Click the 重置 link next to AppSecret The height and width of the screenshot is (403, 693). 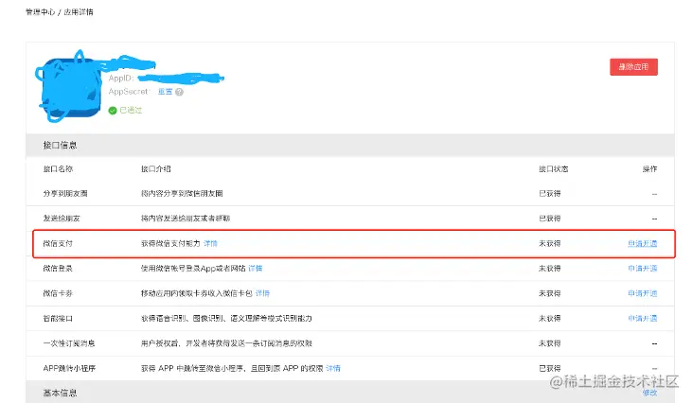pyautogui.click(x=166, y=92)
